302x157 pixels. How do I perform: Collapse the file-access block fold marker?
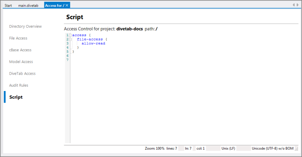pyautogui.click(x=70, y=39)
